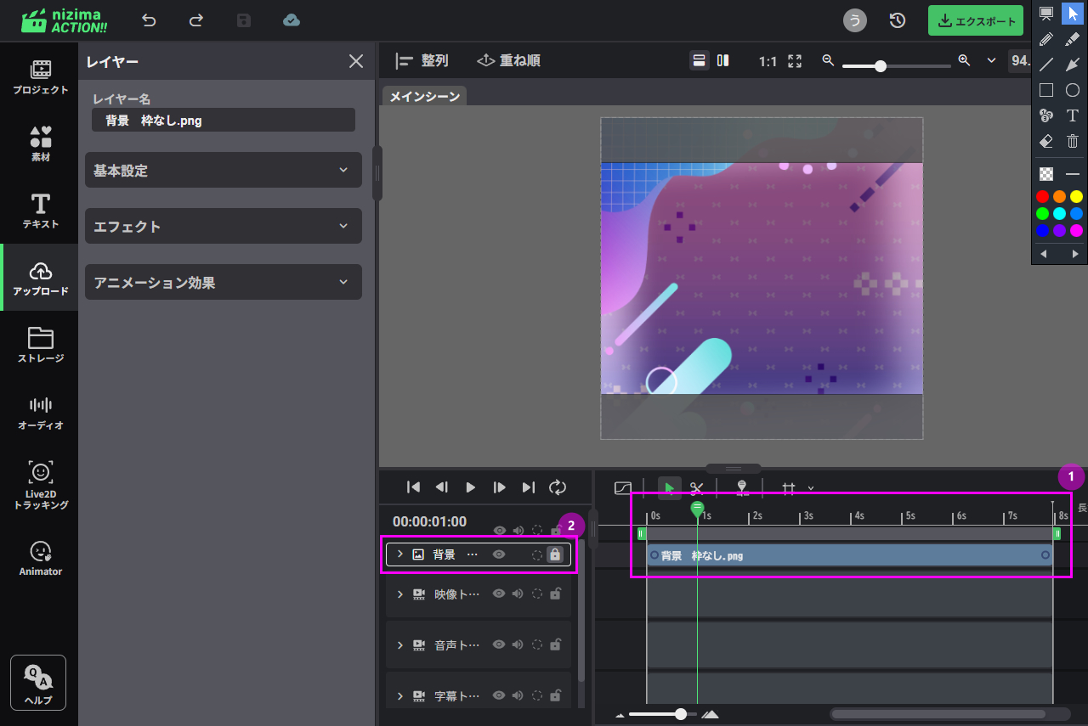1088x726 pixels.
Task: Select the scissors cut tool
Action: point(697,487)
